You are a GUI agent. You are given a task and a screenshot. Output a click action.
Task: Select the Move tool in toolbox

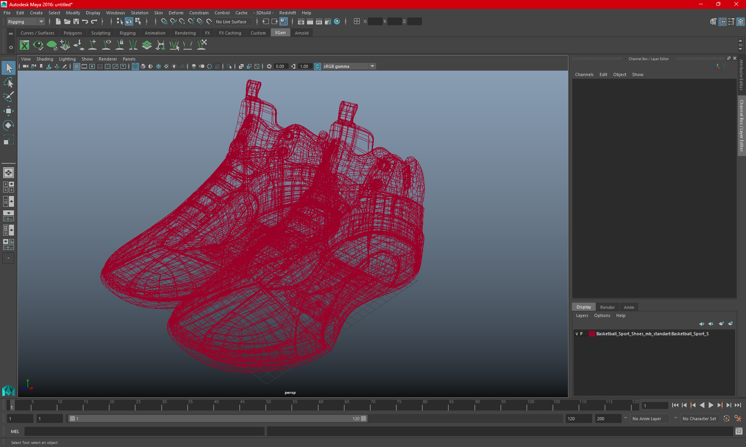pyautogui.click(x=8, y=111)
